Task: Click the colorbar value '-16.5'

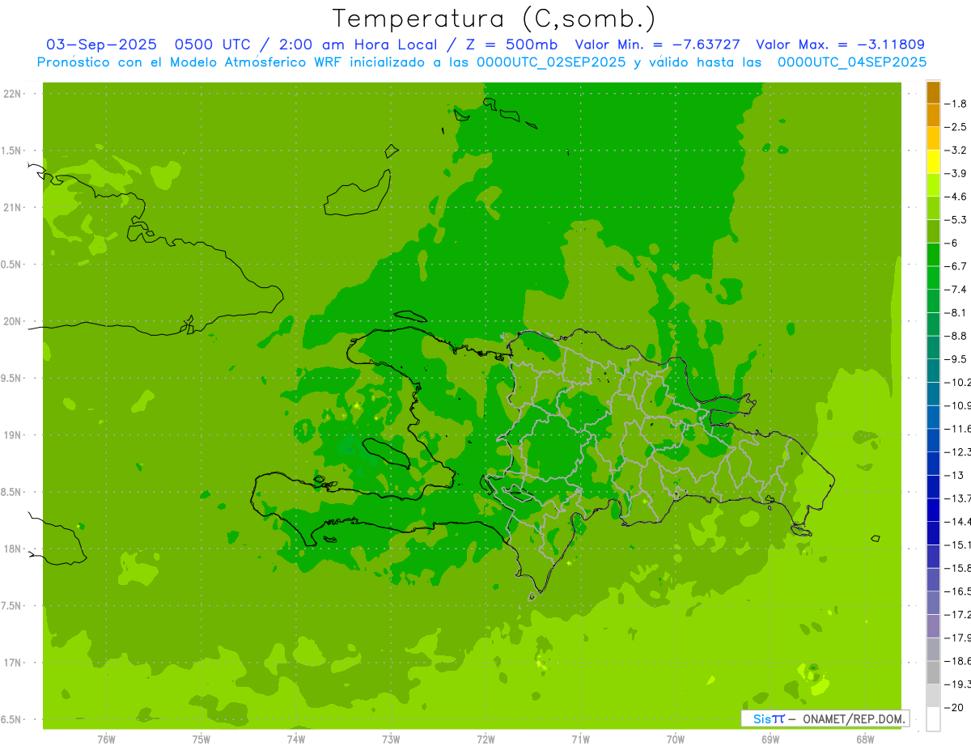Action: click(958, 591)
